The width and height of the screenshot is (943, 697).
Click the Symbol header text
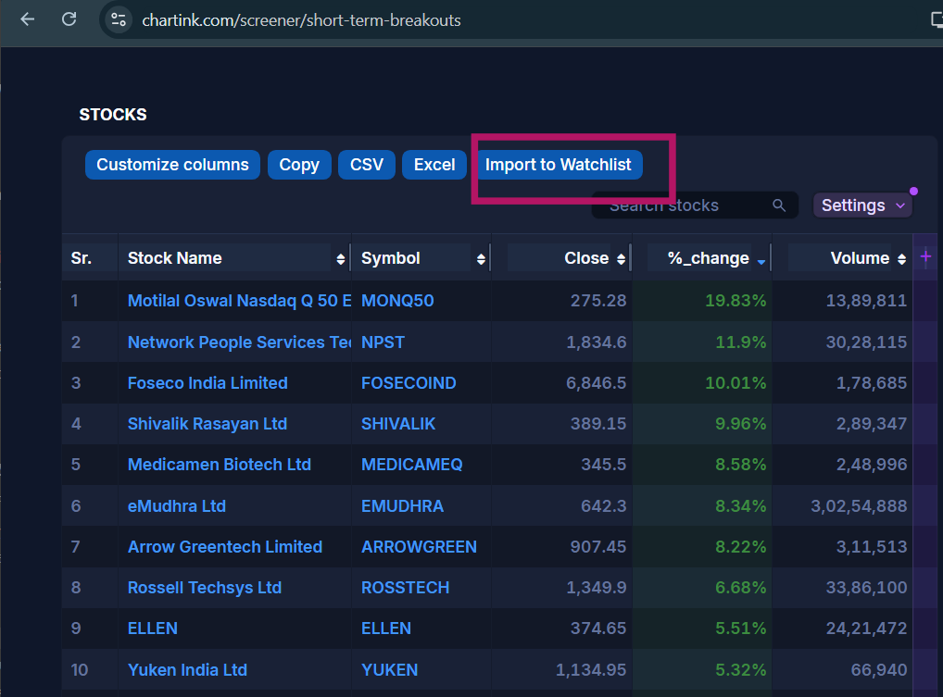tap(391, 258)
